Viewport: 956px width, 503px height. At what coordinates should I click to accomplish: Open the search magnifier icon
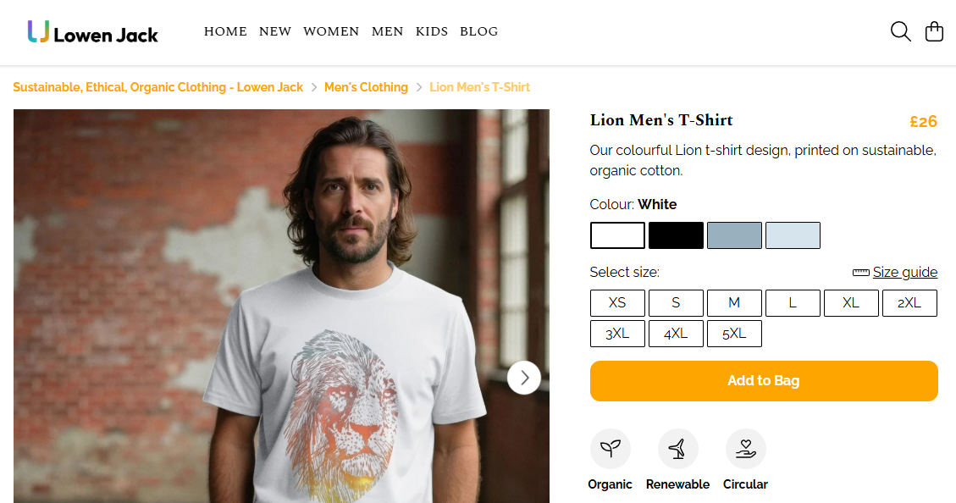click(x=900, y=31)
